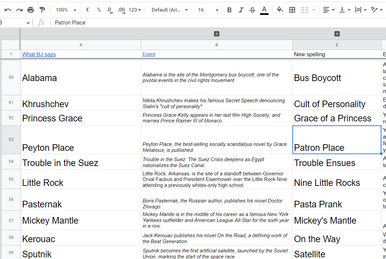This screenshot has width=386, height=259.
Task: Select the 'Little Rock' cell
Action: pyautogui.click(x=81, y=179)
